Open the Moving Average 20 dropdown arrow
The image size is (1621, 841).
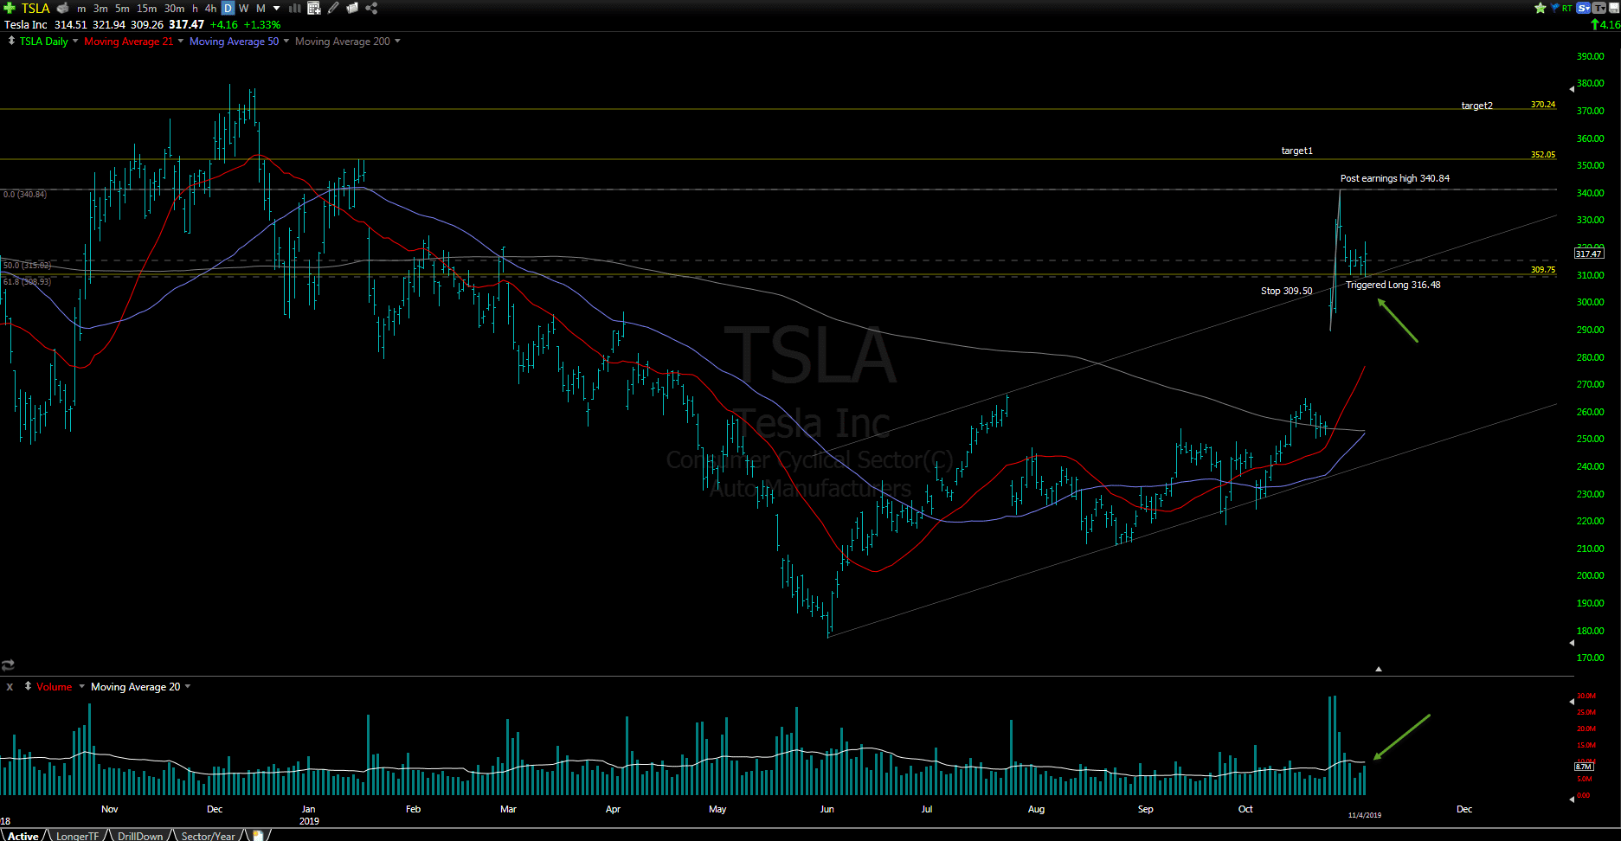tap(188, 686)
